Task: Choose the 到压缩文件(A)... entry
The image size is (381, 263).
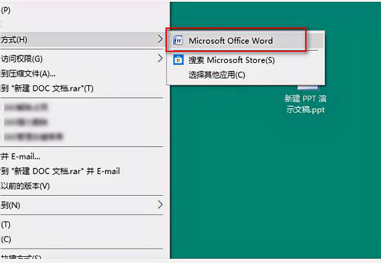Action: pos(28,73)
